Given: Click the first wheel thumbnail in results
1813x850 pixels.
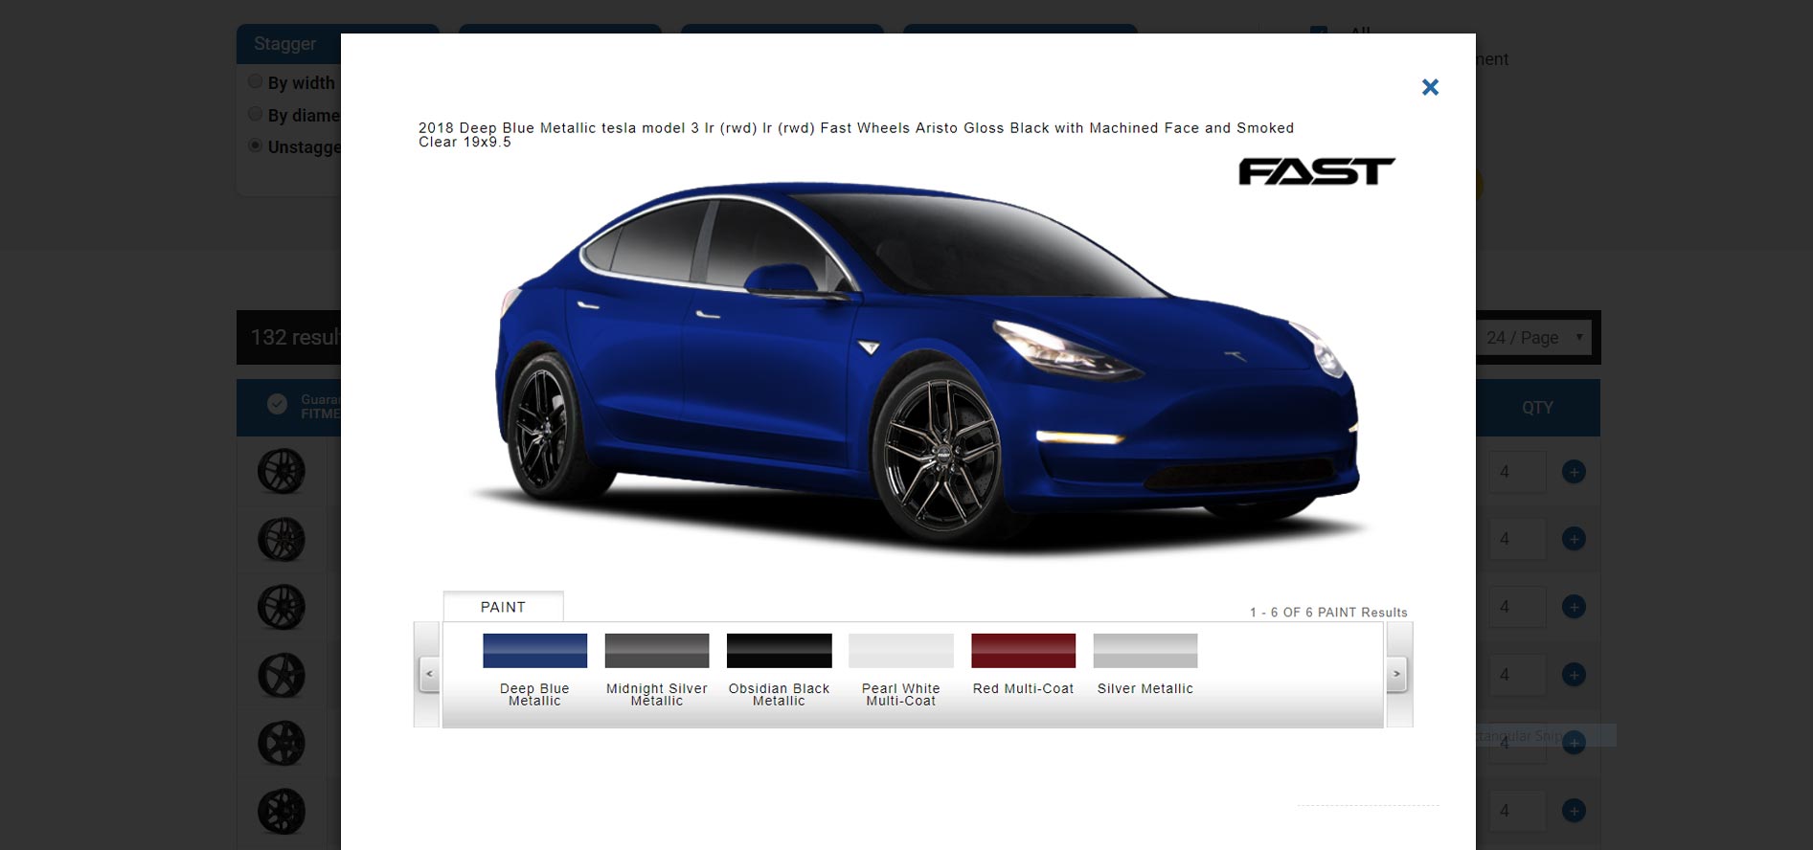Looking at the screenshot, I should (x=282, y=472).
